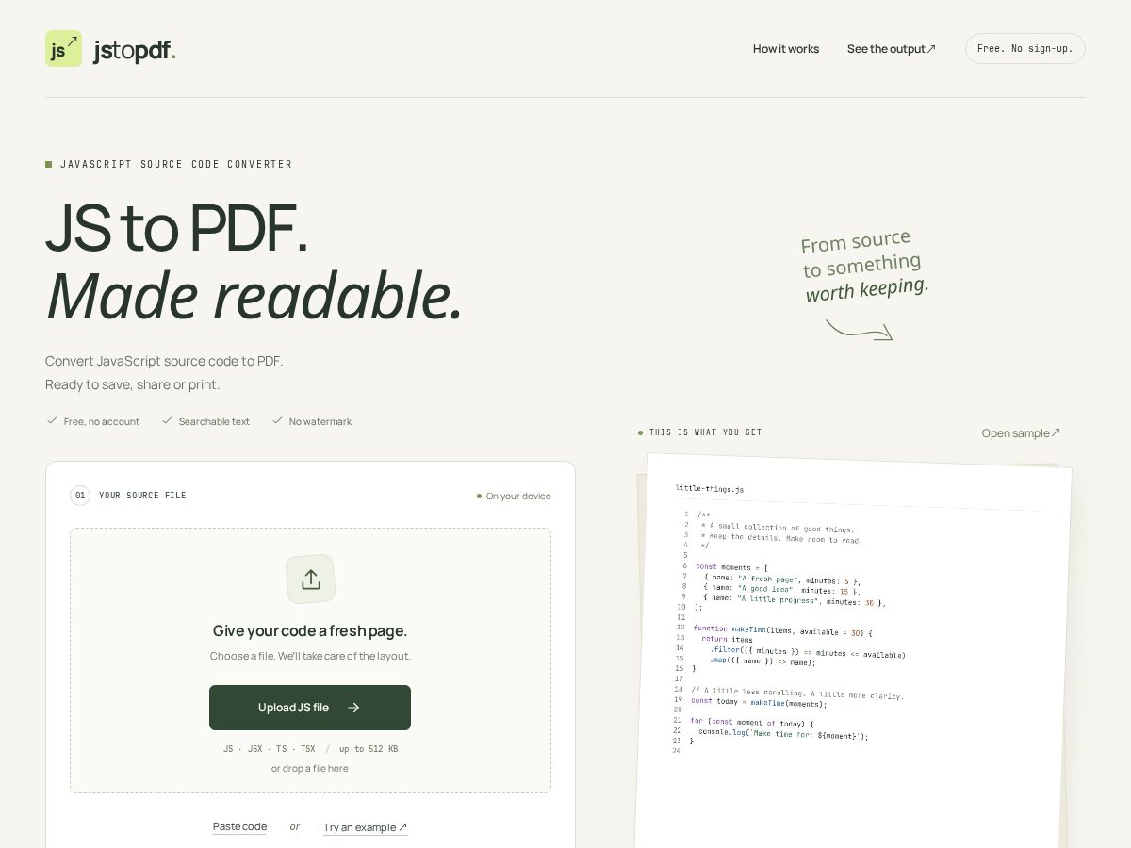This screenshot has height=848, width=1131.
Task: Open sample PDF link
Action: coord(1021,433)
